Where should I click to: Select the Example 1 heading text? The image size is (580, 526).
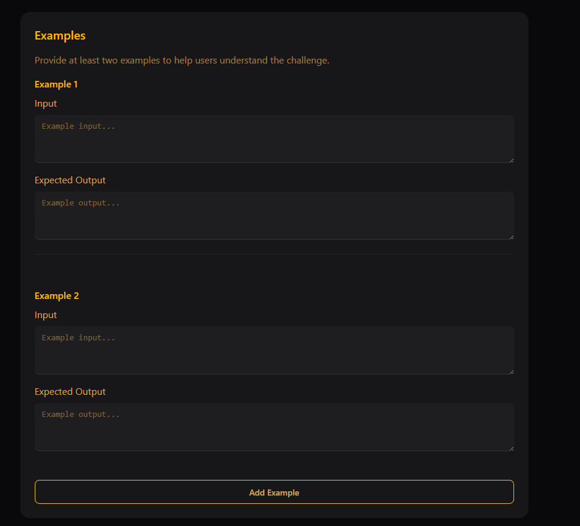tap(56, 84)
